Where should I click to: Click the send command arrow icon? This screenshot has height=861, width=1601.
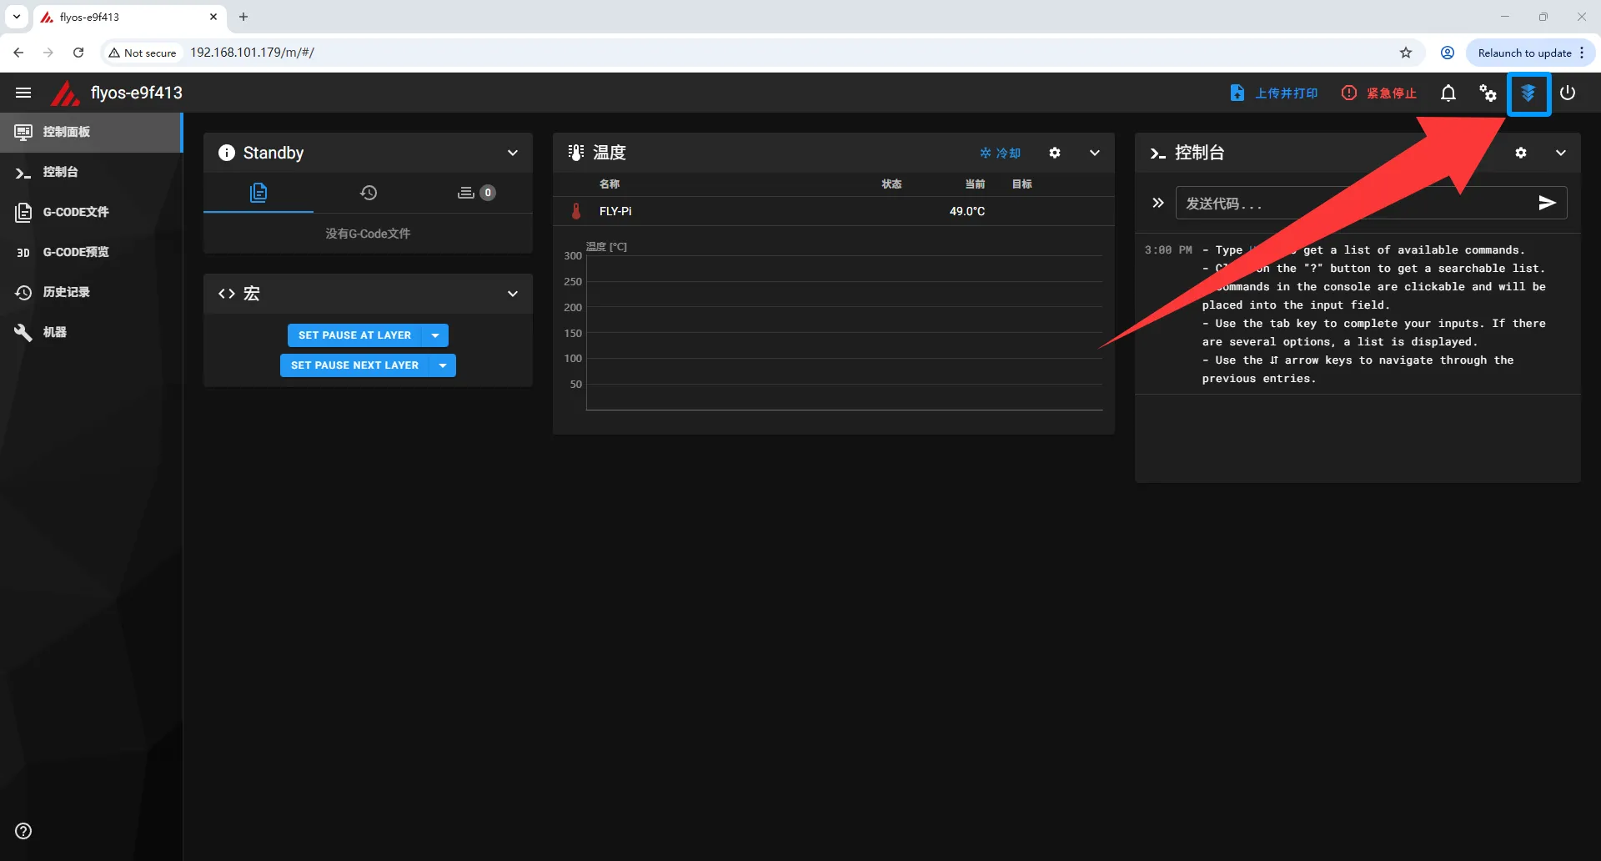coord(1547,203)
